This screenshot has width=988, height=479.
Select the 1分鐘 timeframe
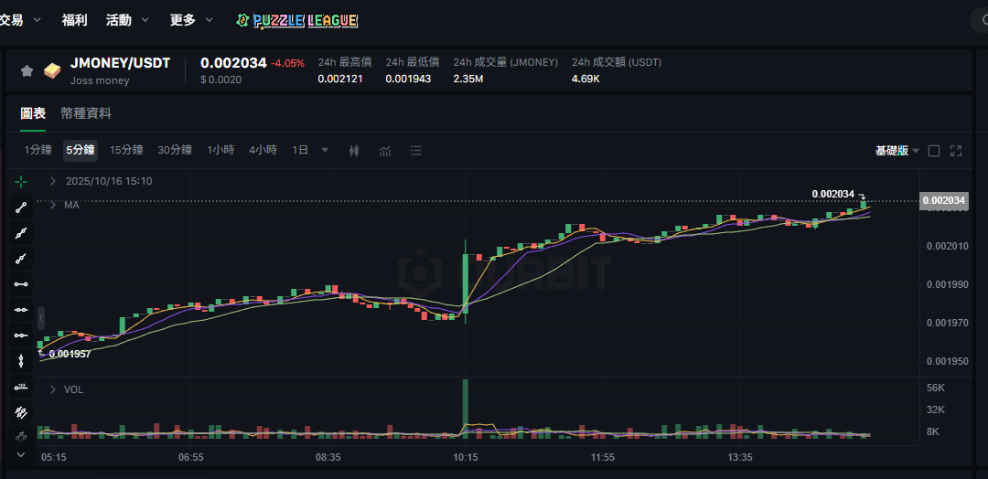point(38,151)
